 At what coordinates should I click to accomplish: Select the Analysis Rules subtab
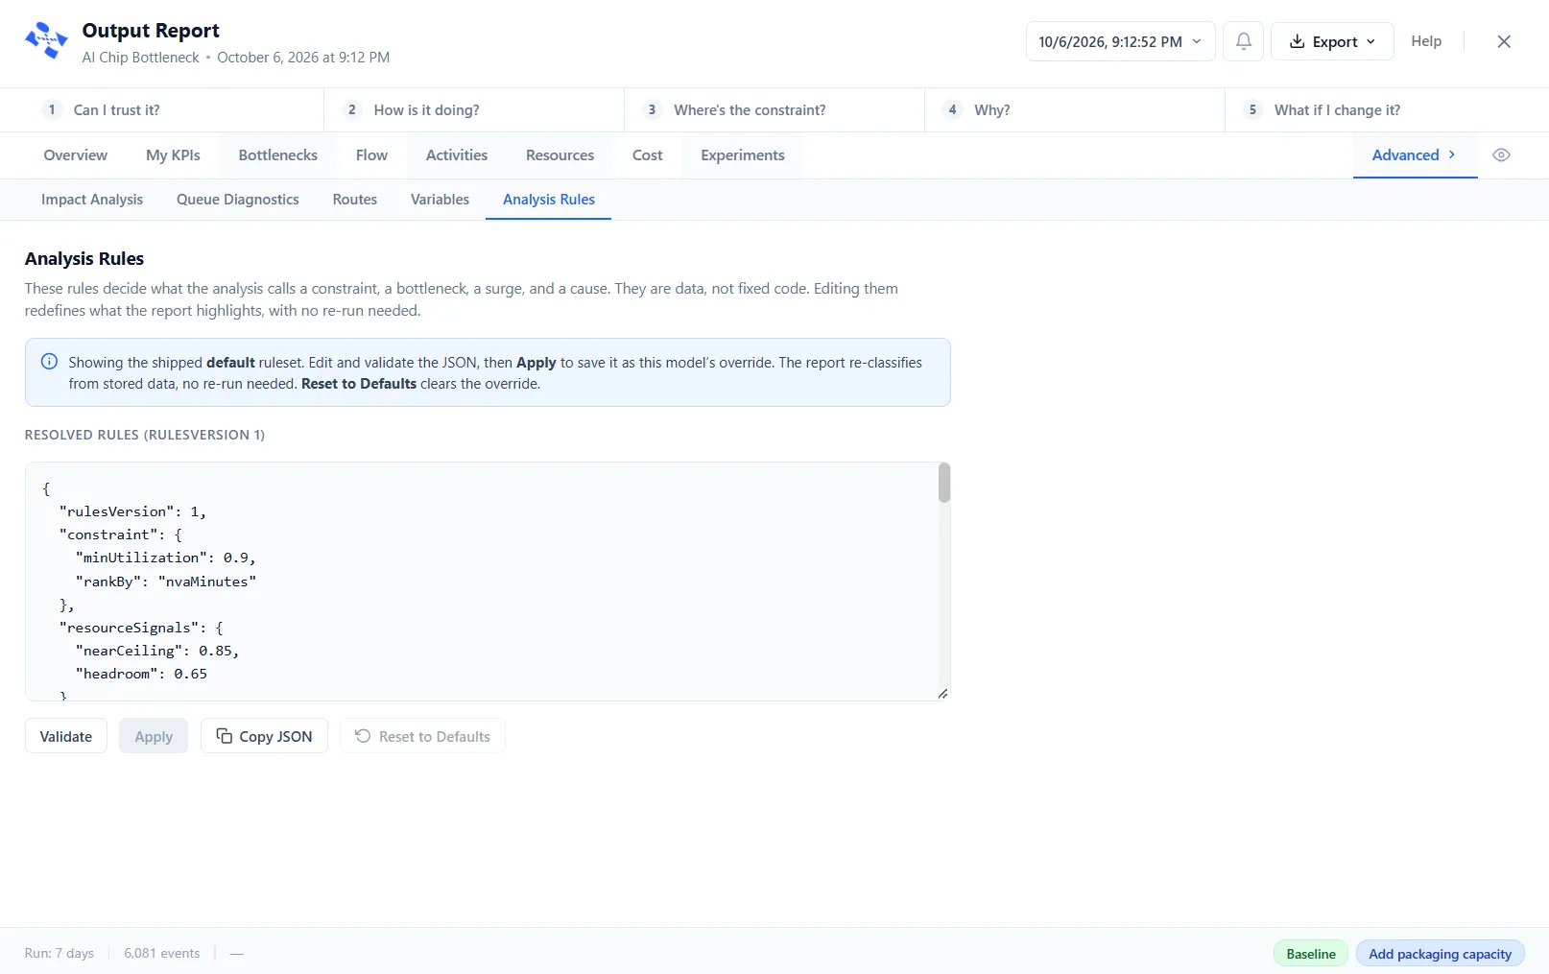pyautogui.click(x=549, y=200)
